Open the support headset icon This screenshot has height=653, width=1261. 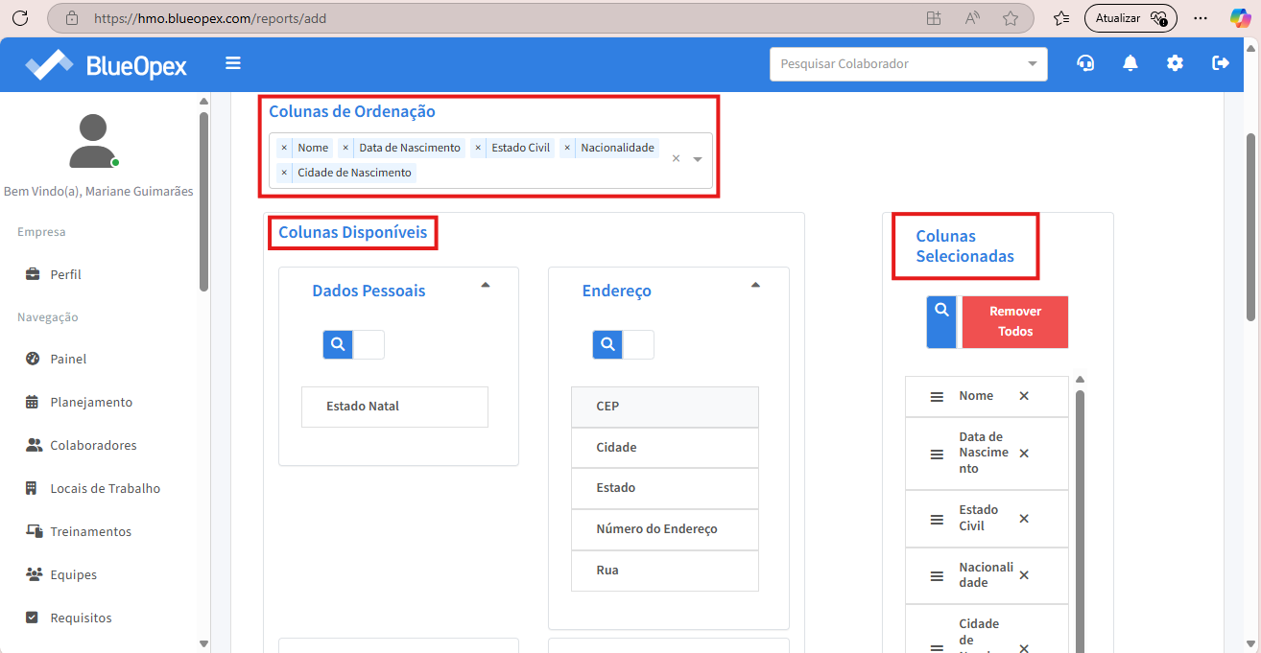[1085, 63]
